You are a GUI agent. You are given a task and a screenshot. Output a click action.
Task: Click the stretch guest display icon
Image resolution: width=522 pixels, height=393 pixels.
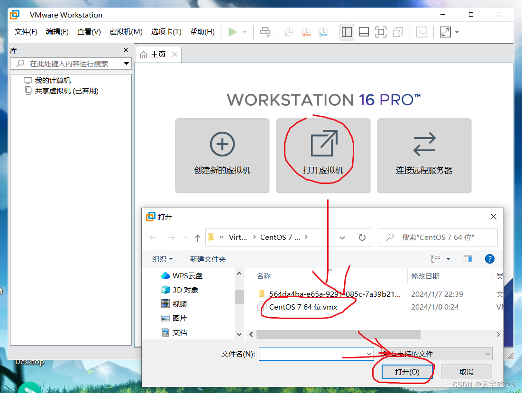point(445,32)
